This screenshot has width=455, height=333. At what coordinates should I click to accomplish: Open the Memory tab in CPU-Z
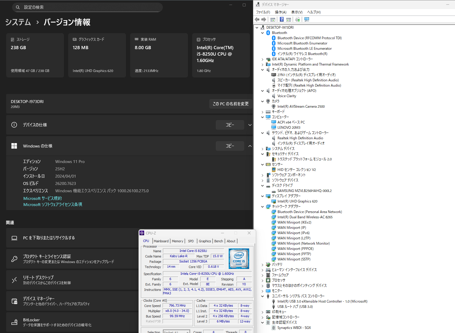(x=177, y=241)
